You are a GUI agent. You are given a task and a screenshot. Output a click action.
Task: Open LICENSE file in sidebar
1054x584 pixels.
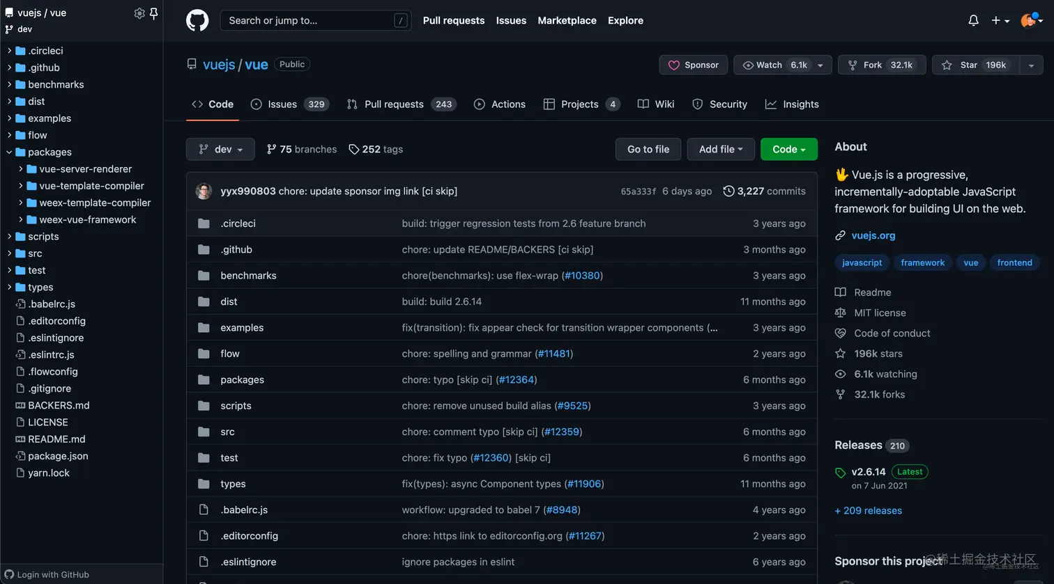pyautogui.click(x=48, y=422)
